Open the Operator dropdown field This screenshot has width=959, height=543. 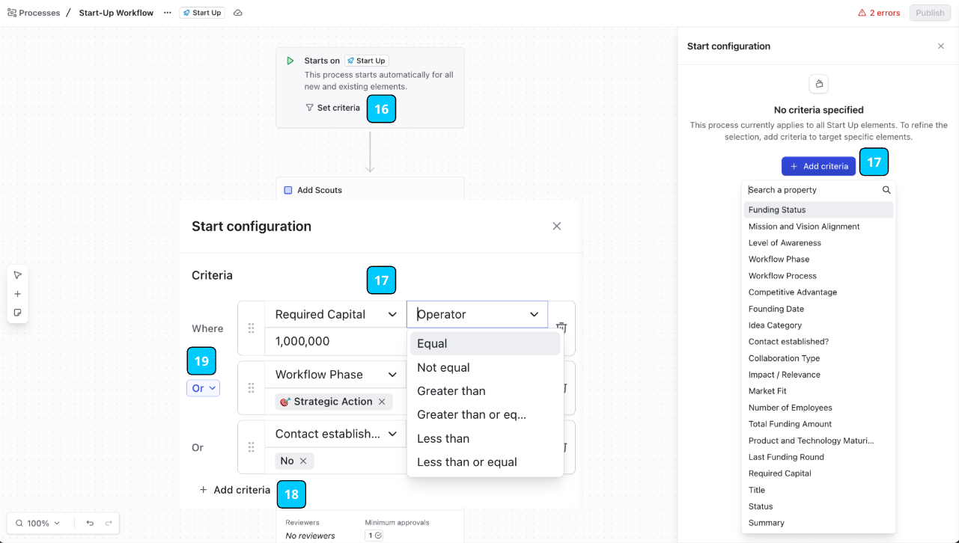(x=477, y=314)
